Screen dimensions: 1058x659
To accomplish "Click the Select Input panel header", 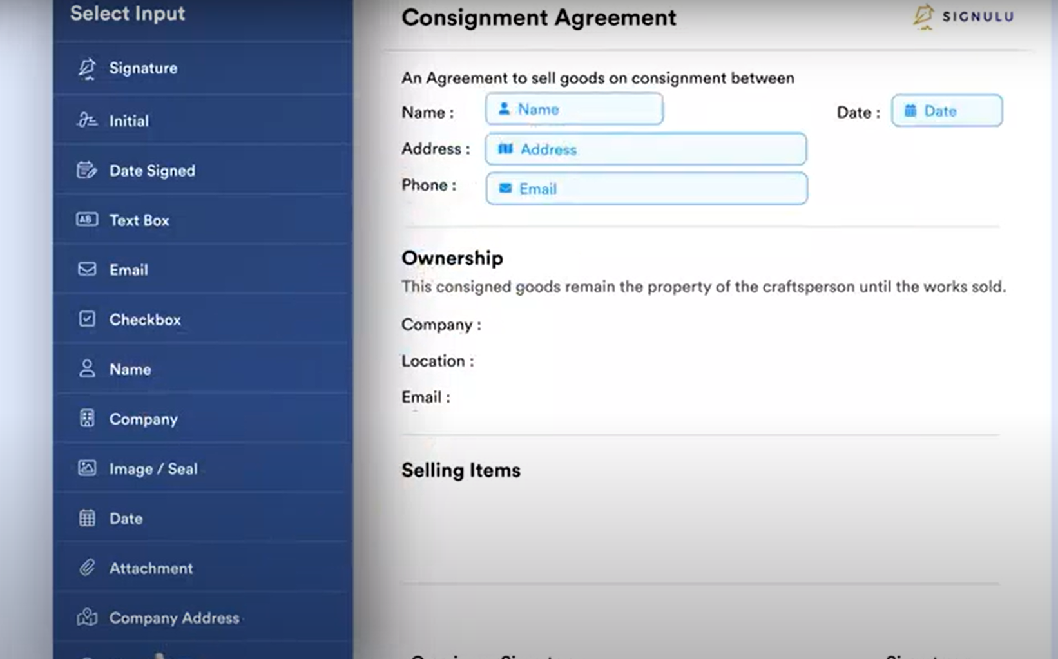I will [126, 14].
